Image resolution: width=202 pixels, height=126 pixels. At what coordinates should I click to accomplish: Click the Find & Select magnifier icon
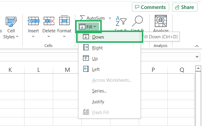pos(138,21)
